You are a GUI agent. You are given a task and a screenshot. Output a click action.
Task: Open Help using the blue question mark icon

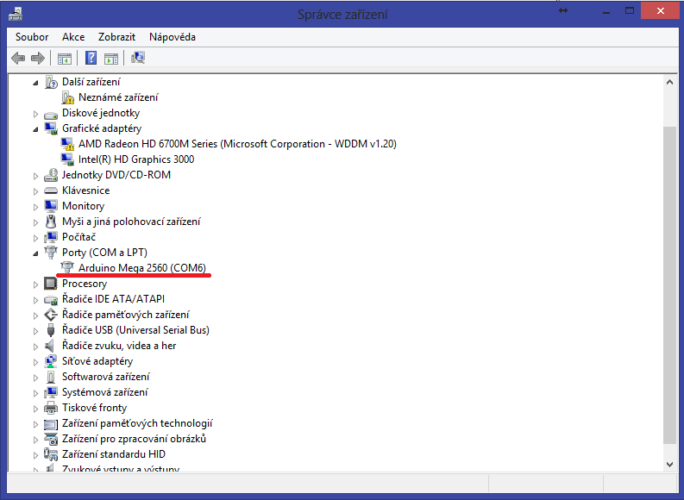click(91, 58)
